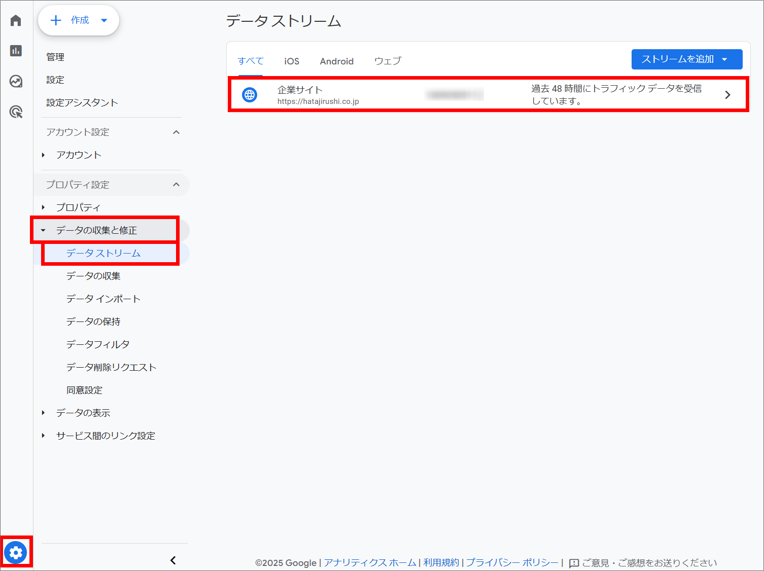Expand the データの表示 tree item

click(x=44, y=413)
